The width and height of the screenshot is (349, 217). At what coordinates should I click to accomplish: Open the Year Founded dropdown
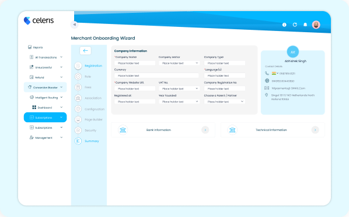179,101
